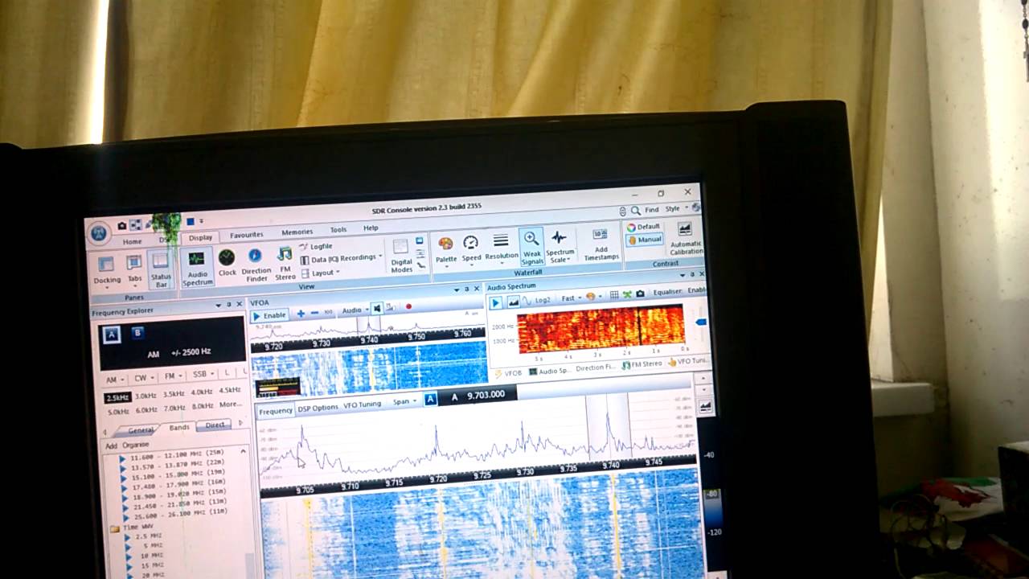
Task: Select the 2.5kHz filter bandwidth
Action: point(117,397)
